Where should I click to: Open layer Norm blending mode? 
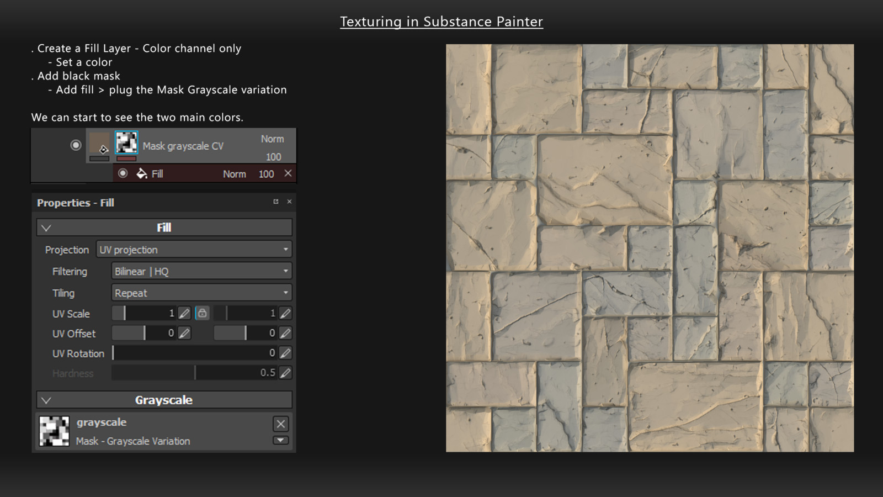[273, 139]
